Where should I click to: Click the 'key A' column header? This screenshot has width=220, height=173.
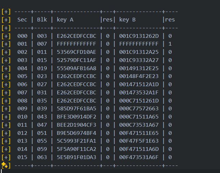(65, 20)
